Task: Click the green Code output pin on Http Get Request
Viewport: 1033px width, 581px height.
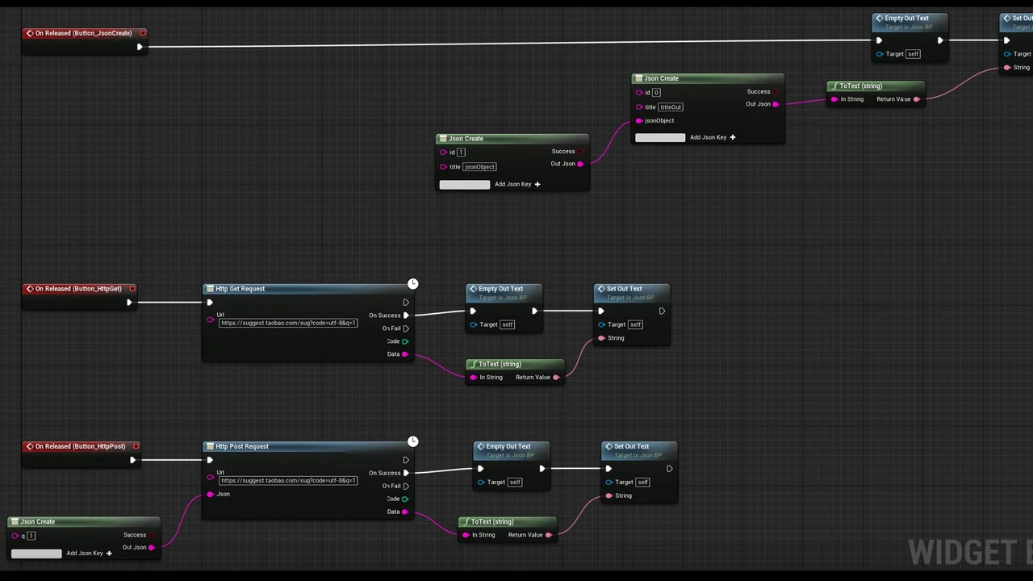Action: point(405,341)
